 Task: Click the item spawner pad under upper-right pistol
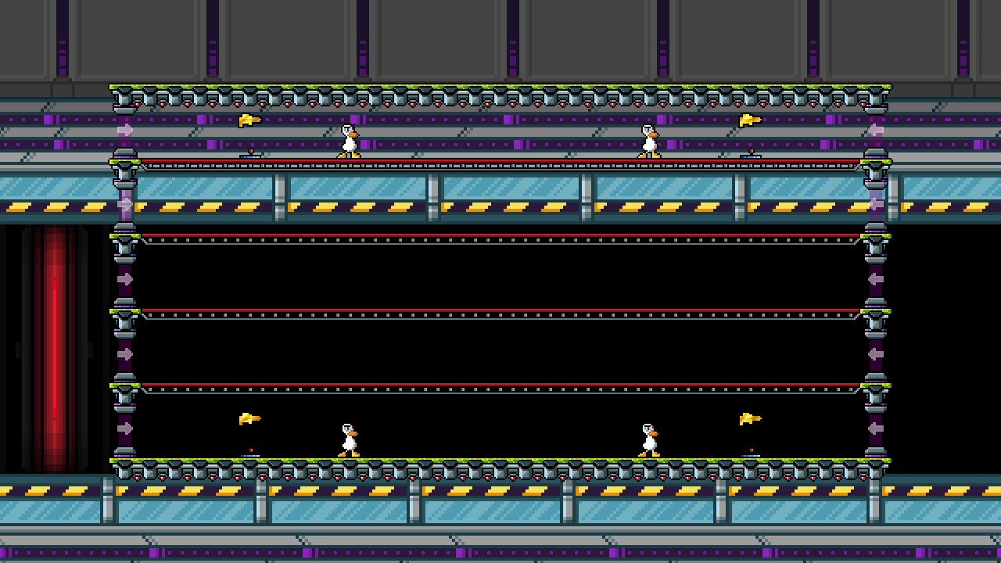click(x=751, y=154)
